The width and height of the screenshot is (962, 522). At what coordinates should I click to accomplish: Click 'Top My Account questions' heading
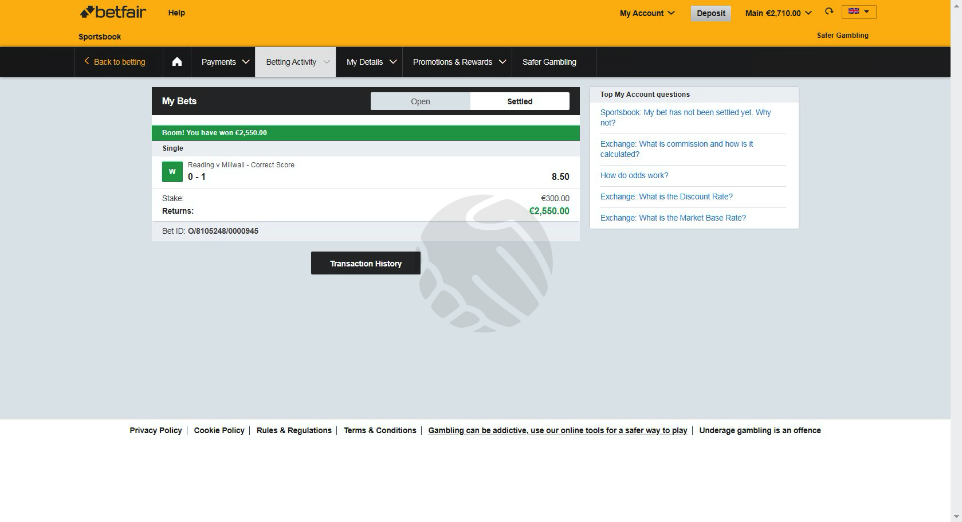coord(645,95)
